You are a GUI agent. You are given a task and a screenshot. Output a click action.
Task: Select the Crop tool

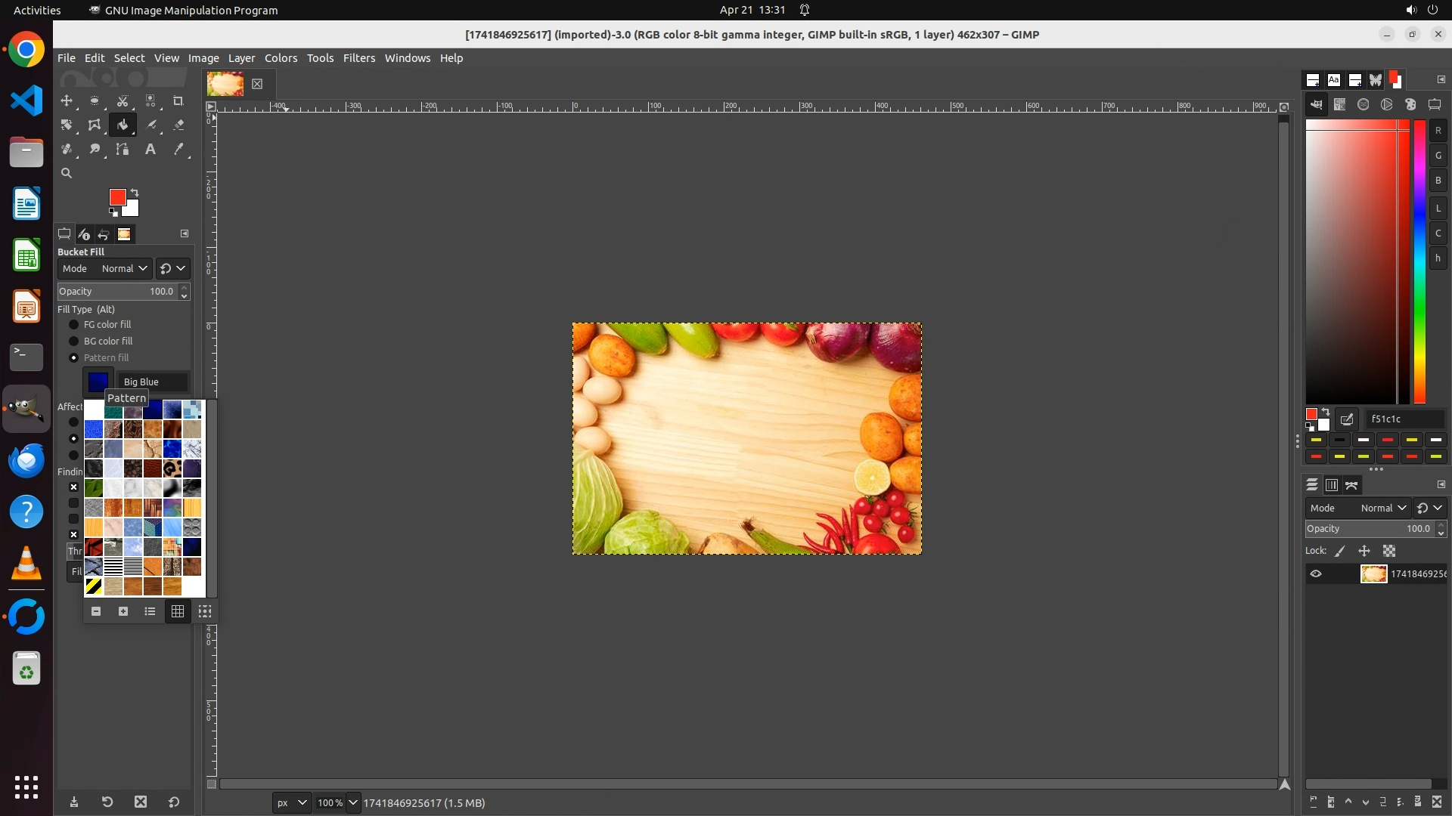178,100
